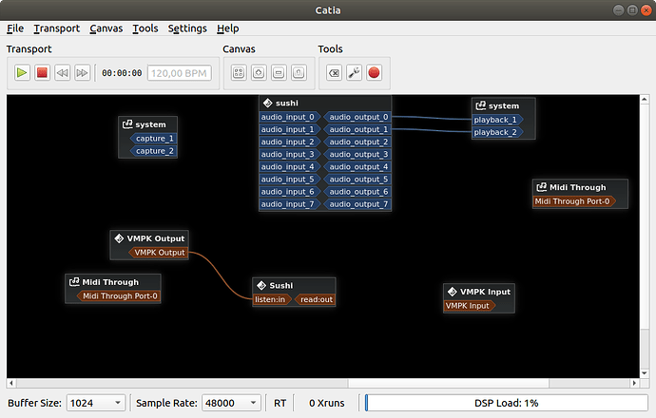Click the transport rewind (backwards) button
Viewport: 656px width, 418px height.
click(x=63, y=73)
